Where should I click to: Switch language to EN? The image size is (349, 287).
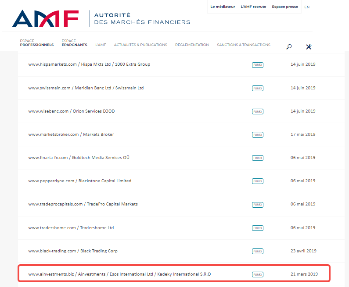click(307, 7)
